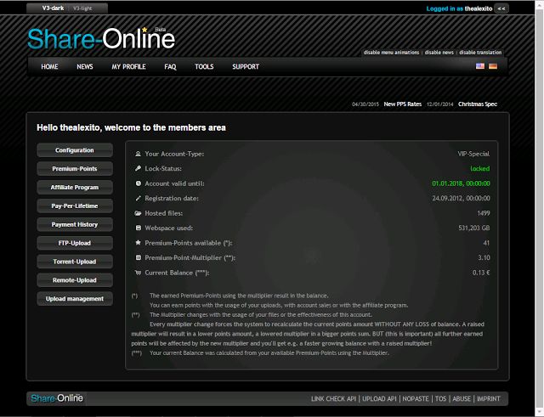Open Upload management
The width and height of the screenshot is (544, 417).
[x=75, y=299]
